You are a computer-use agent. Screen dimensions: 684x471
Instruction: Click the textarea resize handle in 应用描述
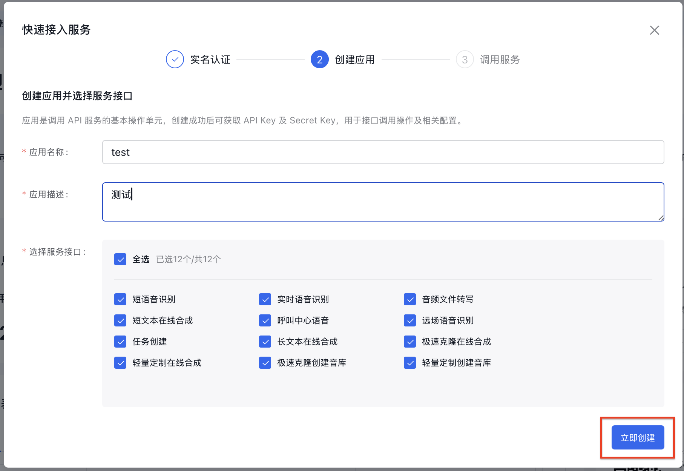pyautogui.click(x=661, y=218)
